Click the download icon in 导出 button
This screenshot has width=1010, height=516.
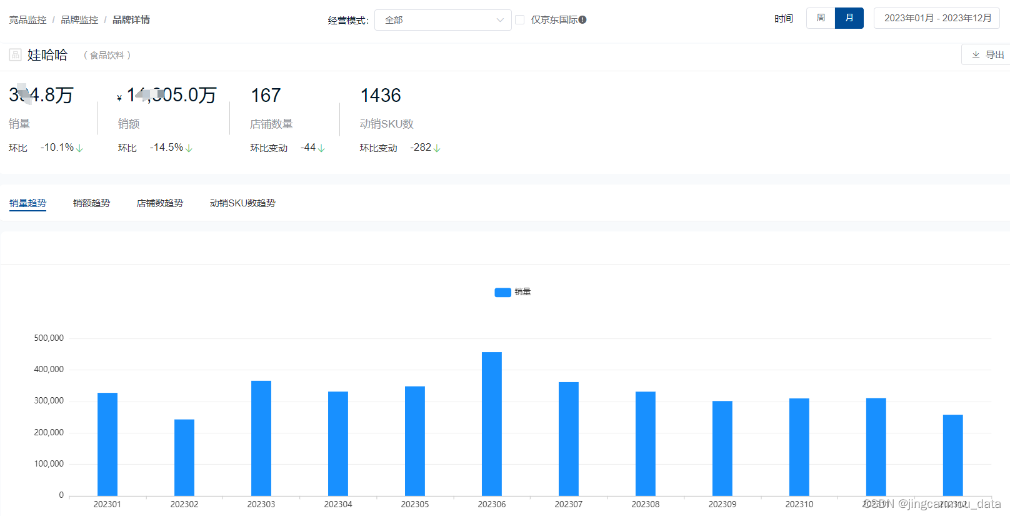point(976,55)
